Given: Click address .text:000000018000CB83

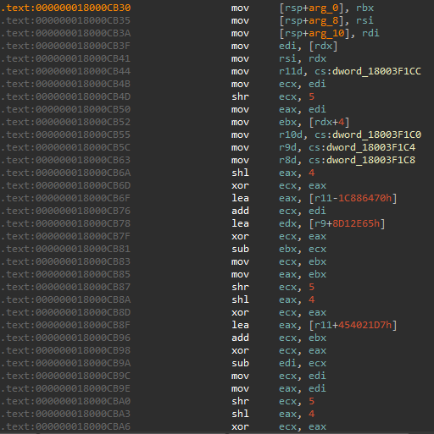Looking at the screenshot, I should click(65, 261).
